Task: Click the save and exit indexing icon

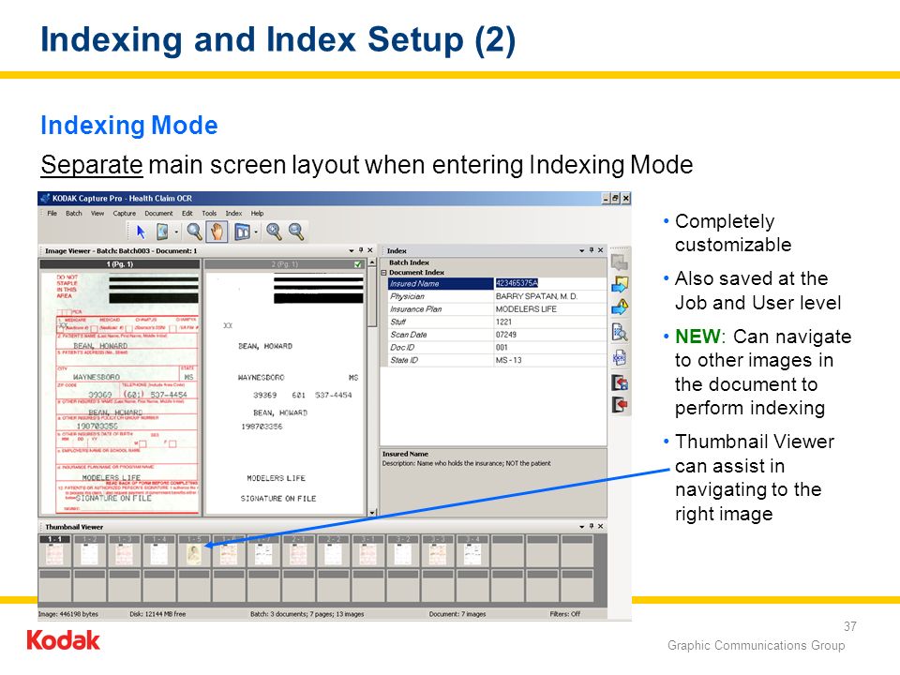Action: click(x=620, y=382)
